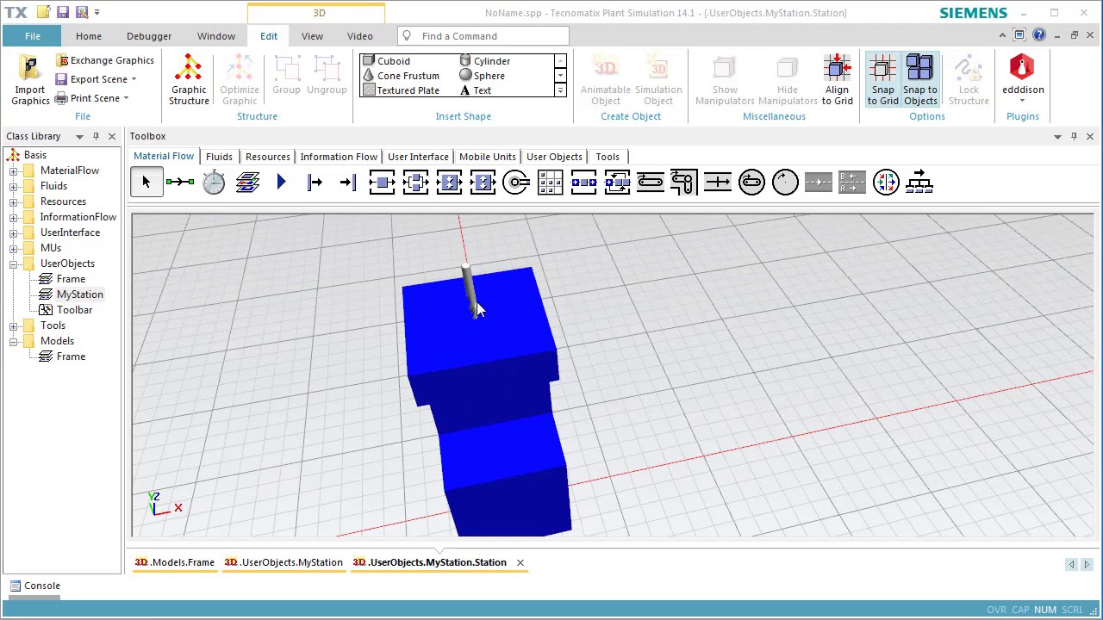Select the oval two-lane track icon

tap(751, 182)
